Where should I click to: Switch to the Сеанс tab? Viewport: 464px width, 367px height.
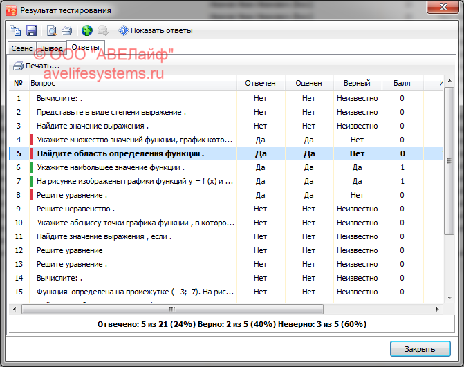tap(21, 48)
